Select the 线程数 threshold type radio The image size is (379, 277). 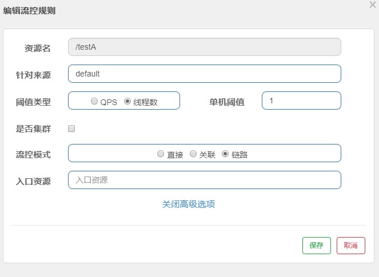click(x=127, y=101)
